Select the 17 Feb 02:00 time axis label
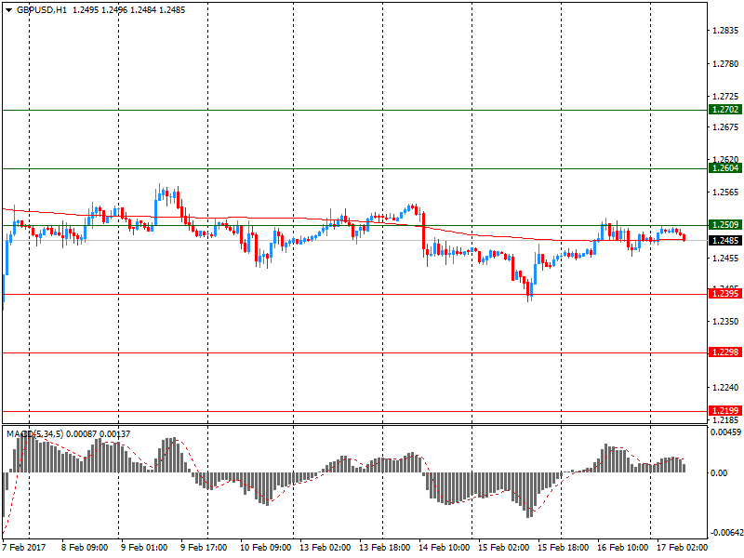Image resolution: width=744 pixels, height=558 pixels. click(682, 548)
